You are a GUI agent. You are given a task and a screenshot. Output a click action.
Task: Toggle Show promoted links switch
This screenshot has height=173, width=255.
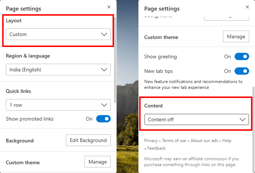103,119
